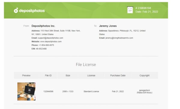Click the garagestock copyright author name

click(x=145, y=90)
